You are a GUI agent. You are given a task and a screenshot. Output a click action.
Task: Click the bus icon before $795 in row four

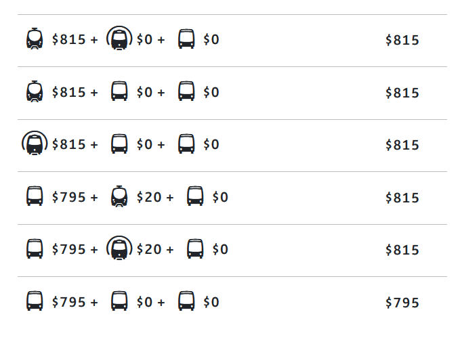coord(35,196)
